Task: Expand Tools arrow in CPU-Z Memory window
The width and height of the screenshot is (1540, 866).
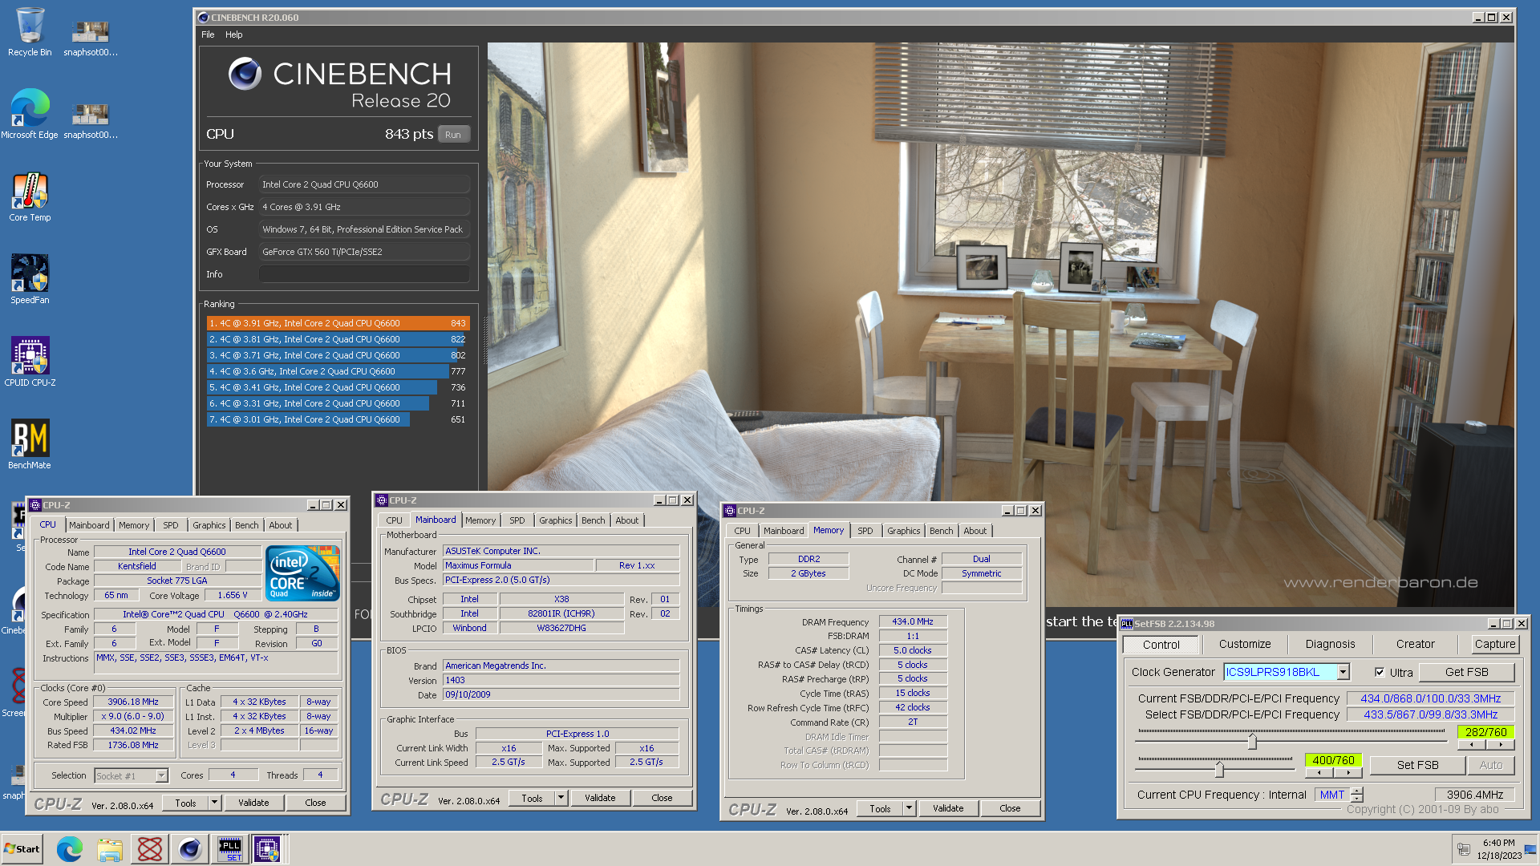Action: click(909, 808)
